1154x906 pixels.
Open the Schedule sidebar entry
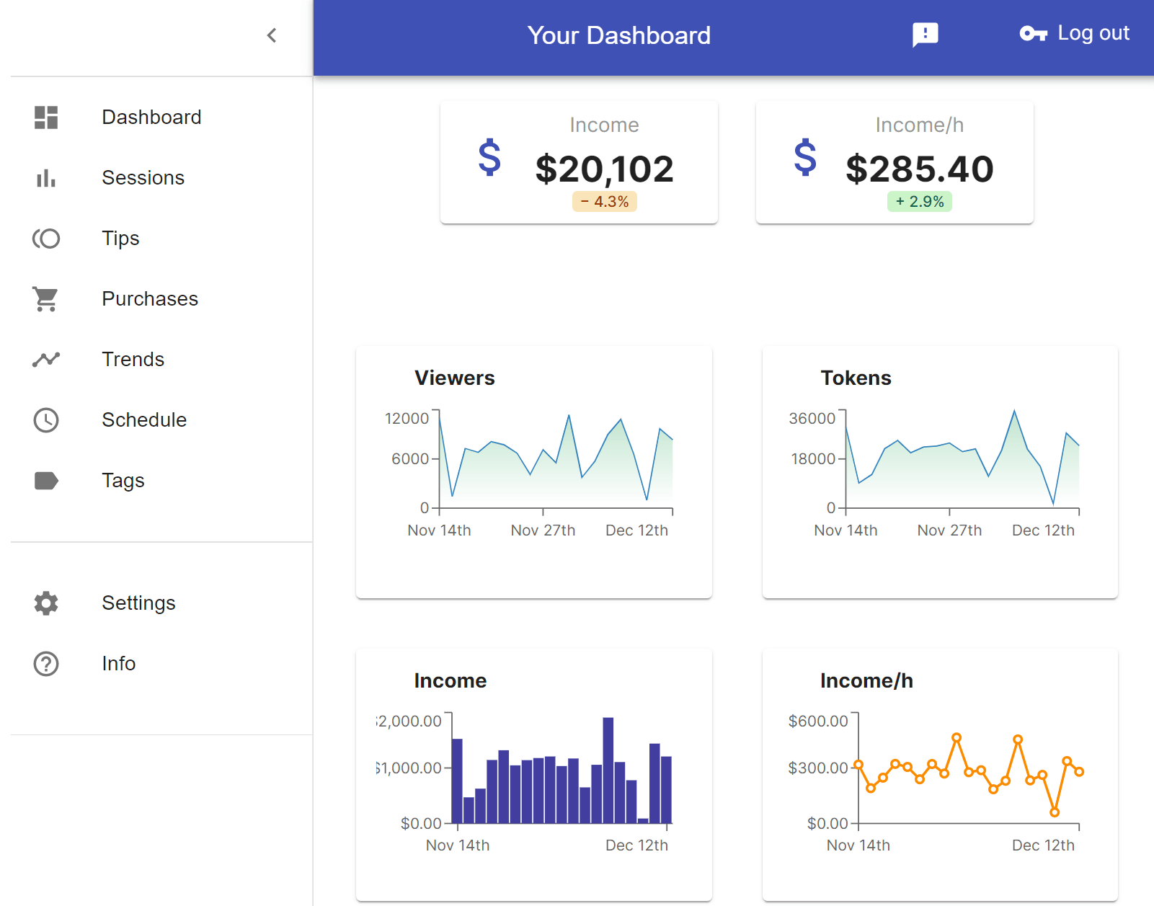144,420
